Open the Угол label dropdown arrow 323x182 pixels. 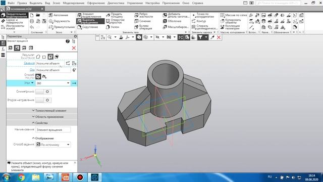pyautogui.click(x=32, y=83)
